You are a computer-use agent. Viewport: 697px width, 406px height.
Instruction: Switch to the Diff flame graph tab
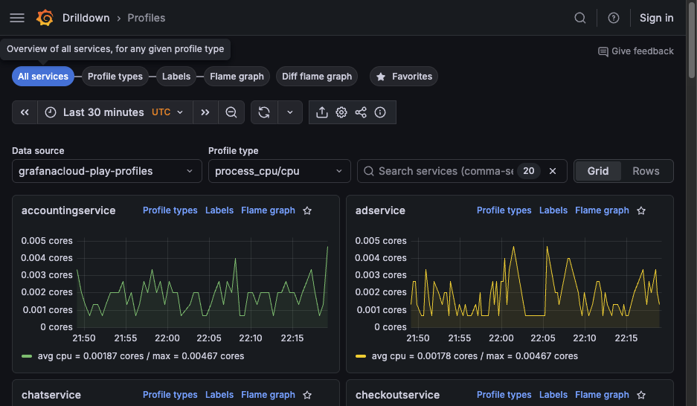point(317,77)
